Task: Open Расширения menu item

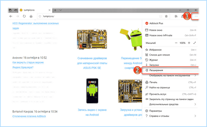Action: click(170, 70)
